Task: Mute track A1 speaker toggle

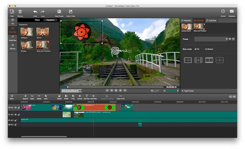Action: (x=12, y=120)
